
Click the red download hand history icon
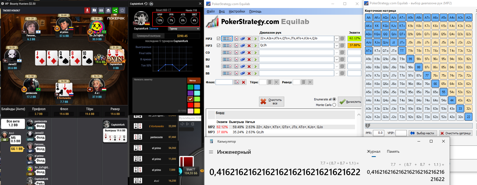[x=87, y=10]
